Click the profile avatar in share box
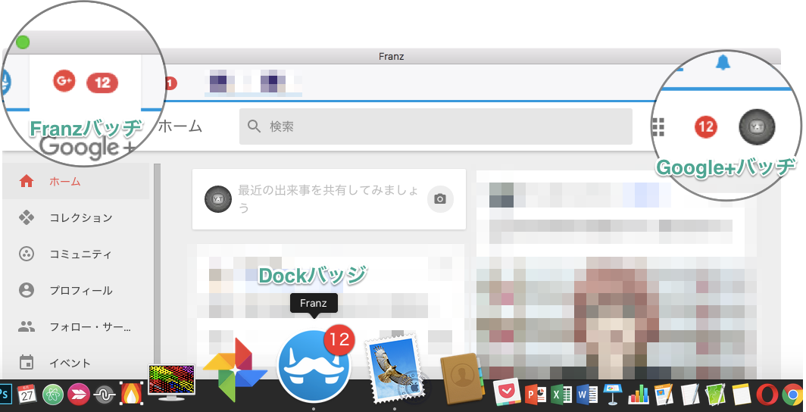The width and height of the screenshot is (806, 412). click(217, 199)
